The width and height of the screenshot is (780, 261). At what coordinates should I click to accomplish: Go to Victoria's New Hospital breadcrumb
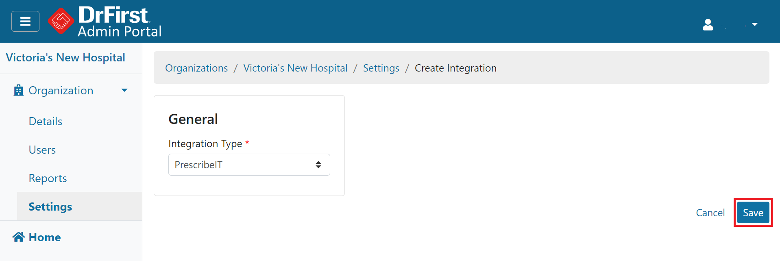295,68
